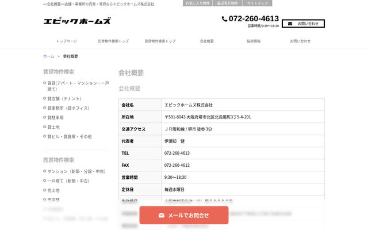Click the 交通アクセス row label
The width and height of the screenshot is (368, 230).
133,129
